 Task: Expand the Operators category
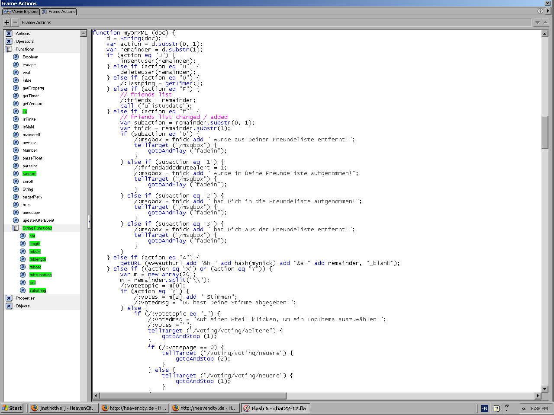[x=9, y=41]
